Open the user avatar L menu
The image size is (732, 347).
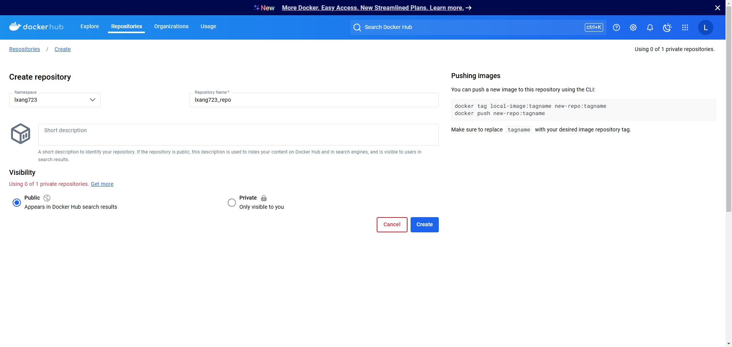point(706,27)
